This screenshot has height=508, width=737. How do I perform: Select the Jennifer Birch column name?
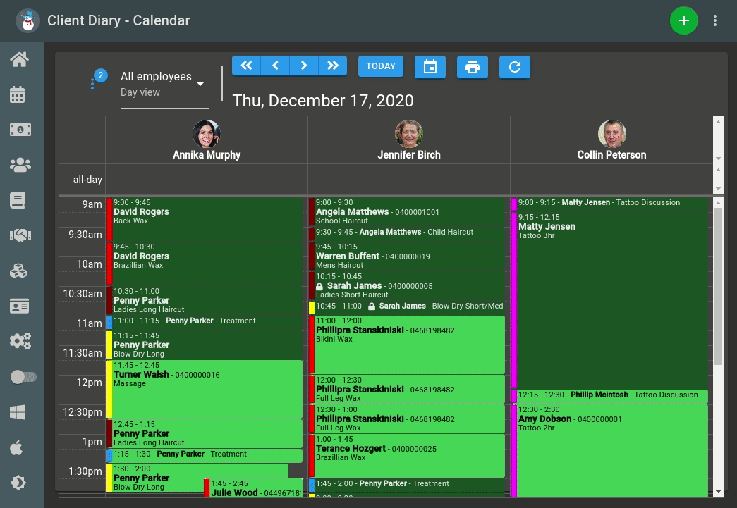click(x=409, y=155)
